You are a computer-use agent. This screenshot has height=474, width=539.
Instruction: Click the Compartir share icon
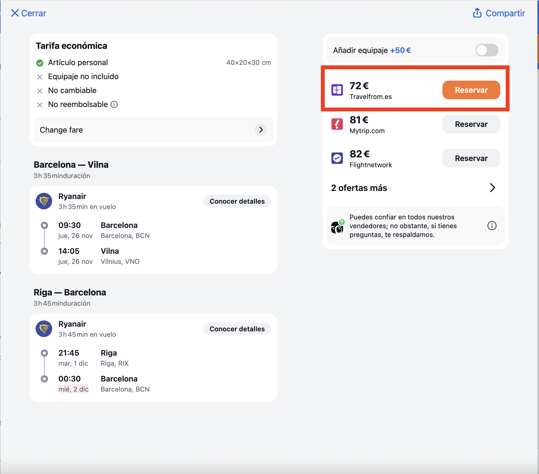coord(477,13)
